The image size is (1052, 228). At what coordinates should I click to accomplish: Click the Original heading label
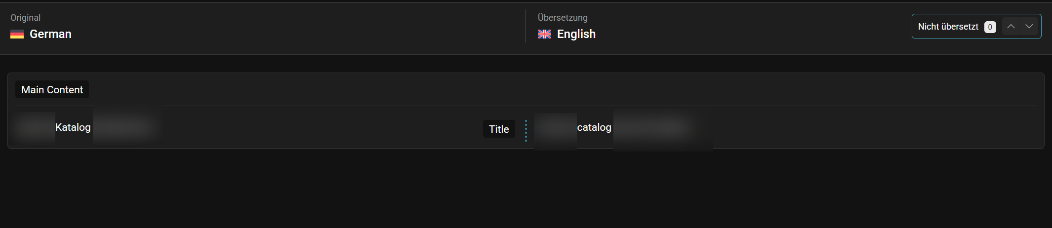[x=26, y=18]
